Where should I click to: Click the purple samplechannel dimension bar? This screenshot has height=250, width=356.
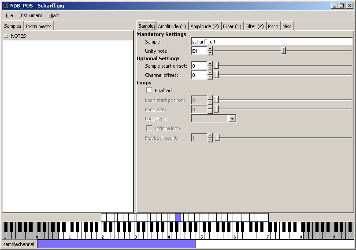[116, 244]
